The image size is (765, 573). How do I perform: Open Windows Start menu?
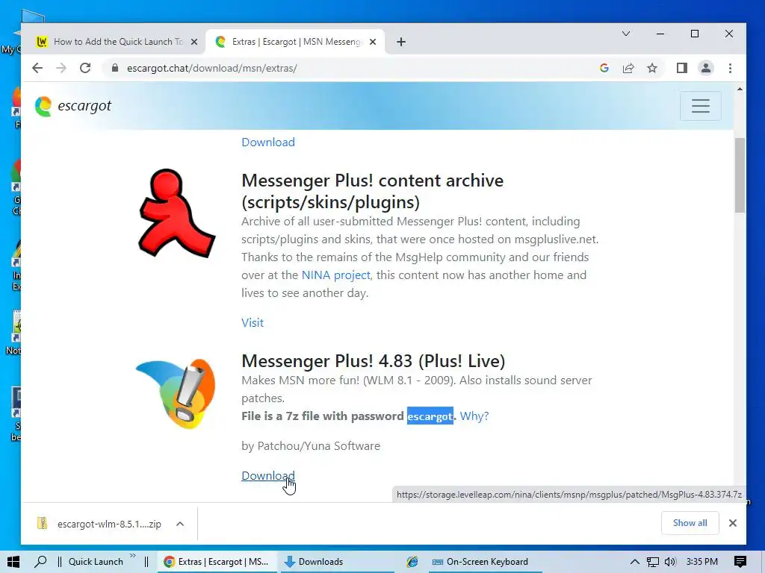[x=13, y=562]
